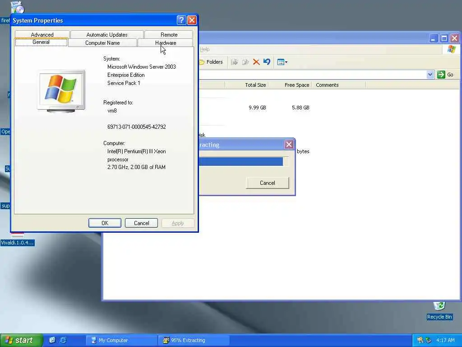The image size is (462, 347).
Task: Select the Vivaldi.1.0.4 desktop icon
Action: point(18,239)
